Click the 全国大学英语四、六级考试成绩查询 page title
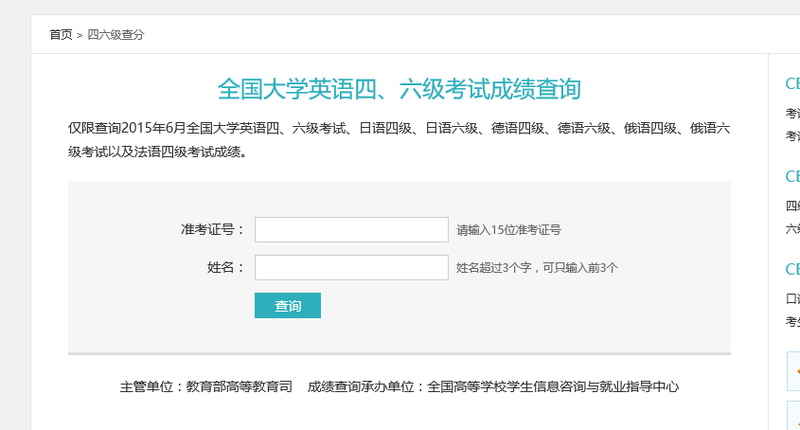 coord(399,90)
